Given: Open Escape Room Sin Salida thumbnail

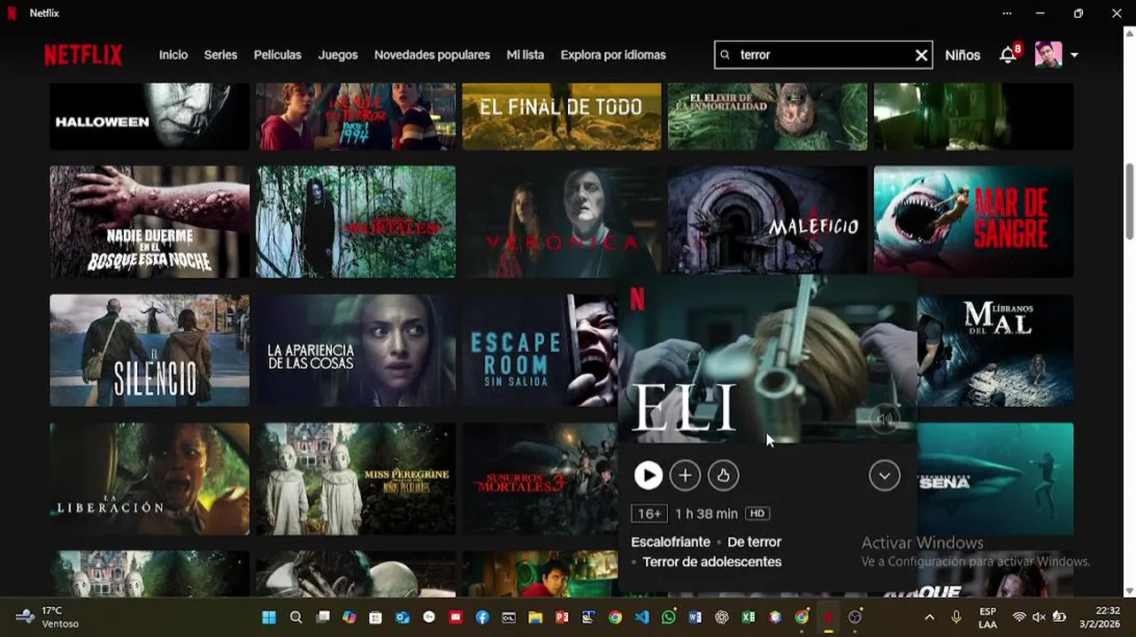Looking at the screenshot, I should point(540,350).
